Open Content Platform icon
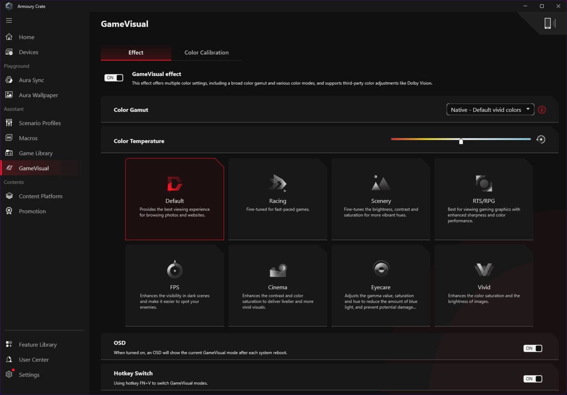The width and height of the screenshot is (567, 395). pyautogui.click(x=9, y=196)
